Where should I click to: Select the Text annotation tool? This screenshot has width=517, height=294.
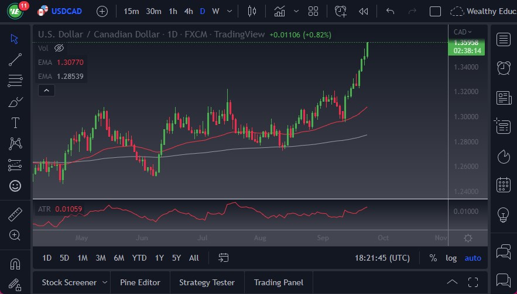(15, 123)
